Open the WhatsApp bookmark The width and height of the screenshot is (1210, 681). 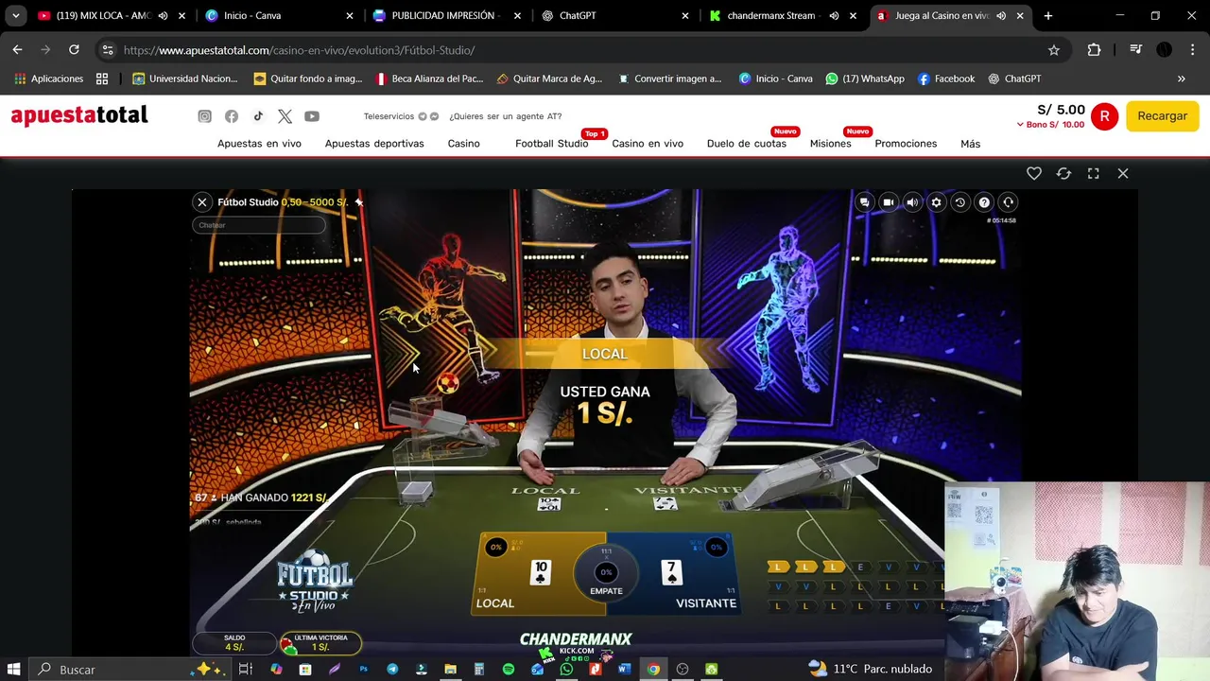pyautogui.click(x=864, y=79)
